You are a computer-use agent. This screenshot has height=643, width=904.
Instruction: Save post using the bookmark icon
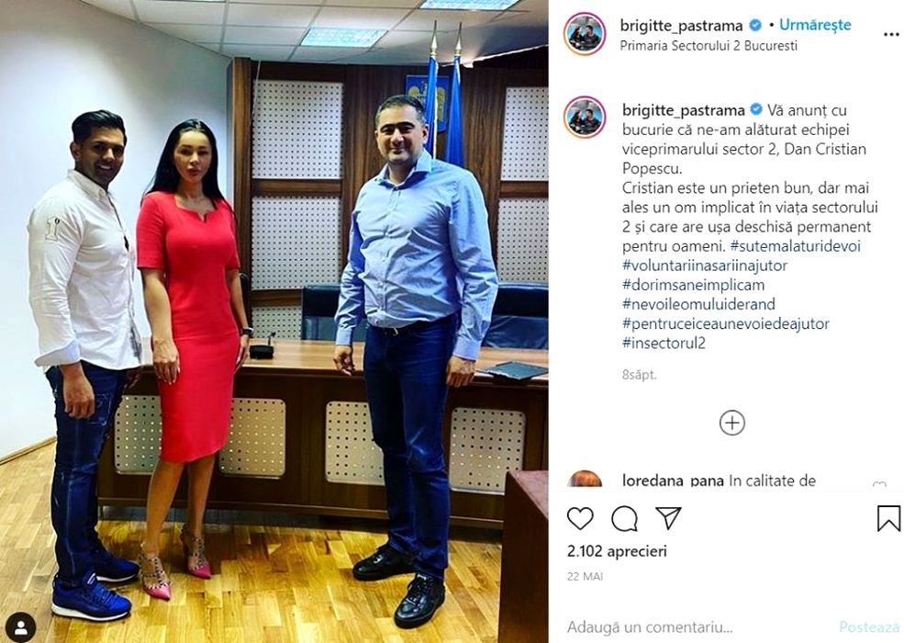(888, 518)
